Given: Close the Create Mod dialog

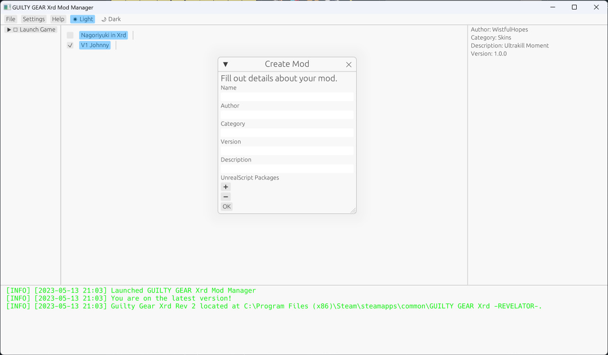Looking at the screenshot, I should [x=349, y=64].
